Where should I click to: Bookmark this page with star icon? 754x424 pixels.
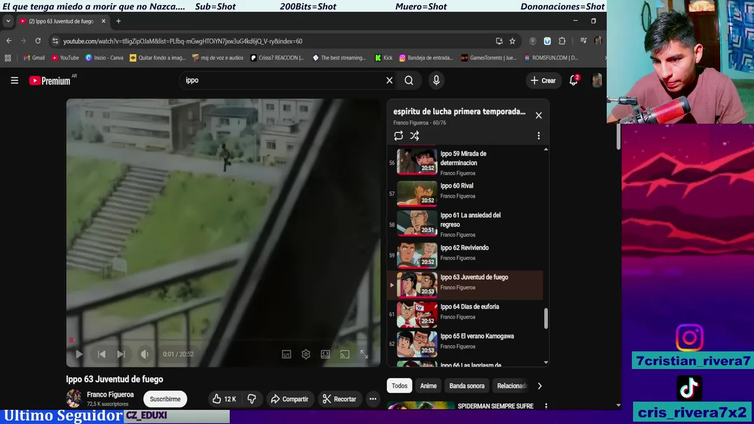(x=512, y=41)
